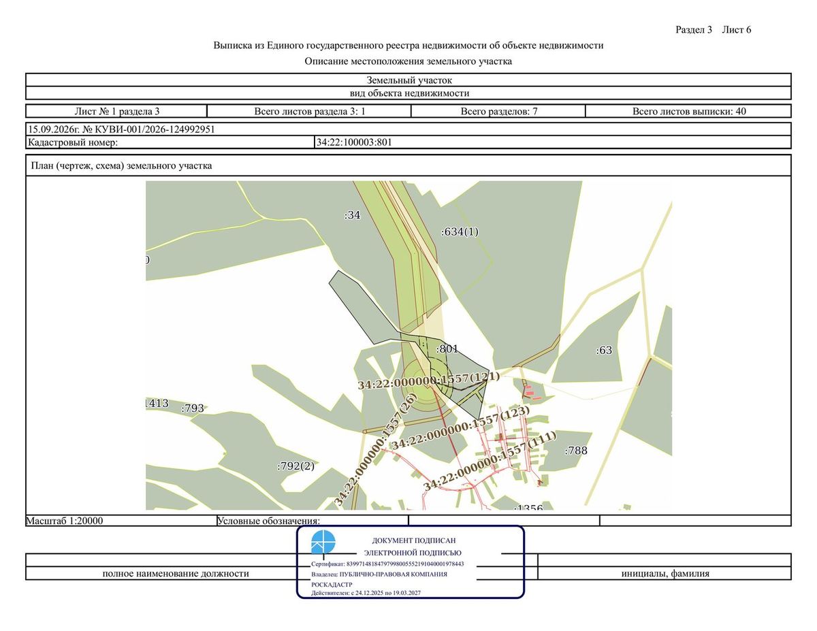Click the title "Выписка из Единого государственного реестра недвижимости"
Image resolution: width=817 pixels, height=631 pixels.
408,46
